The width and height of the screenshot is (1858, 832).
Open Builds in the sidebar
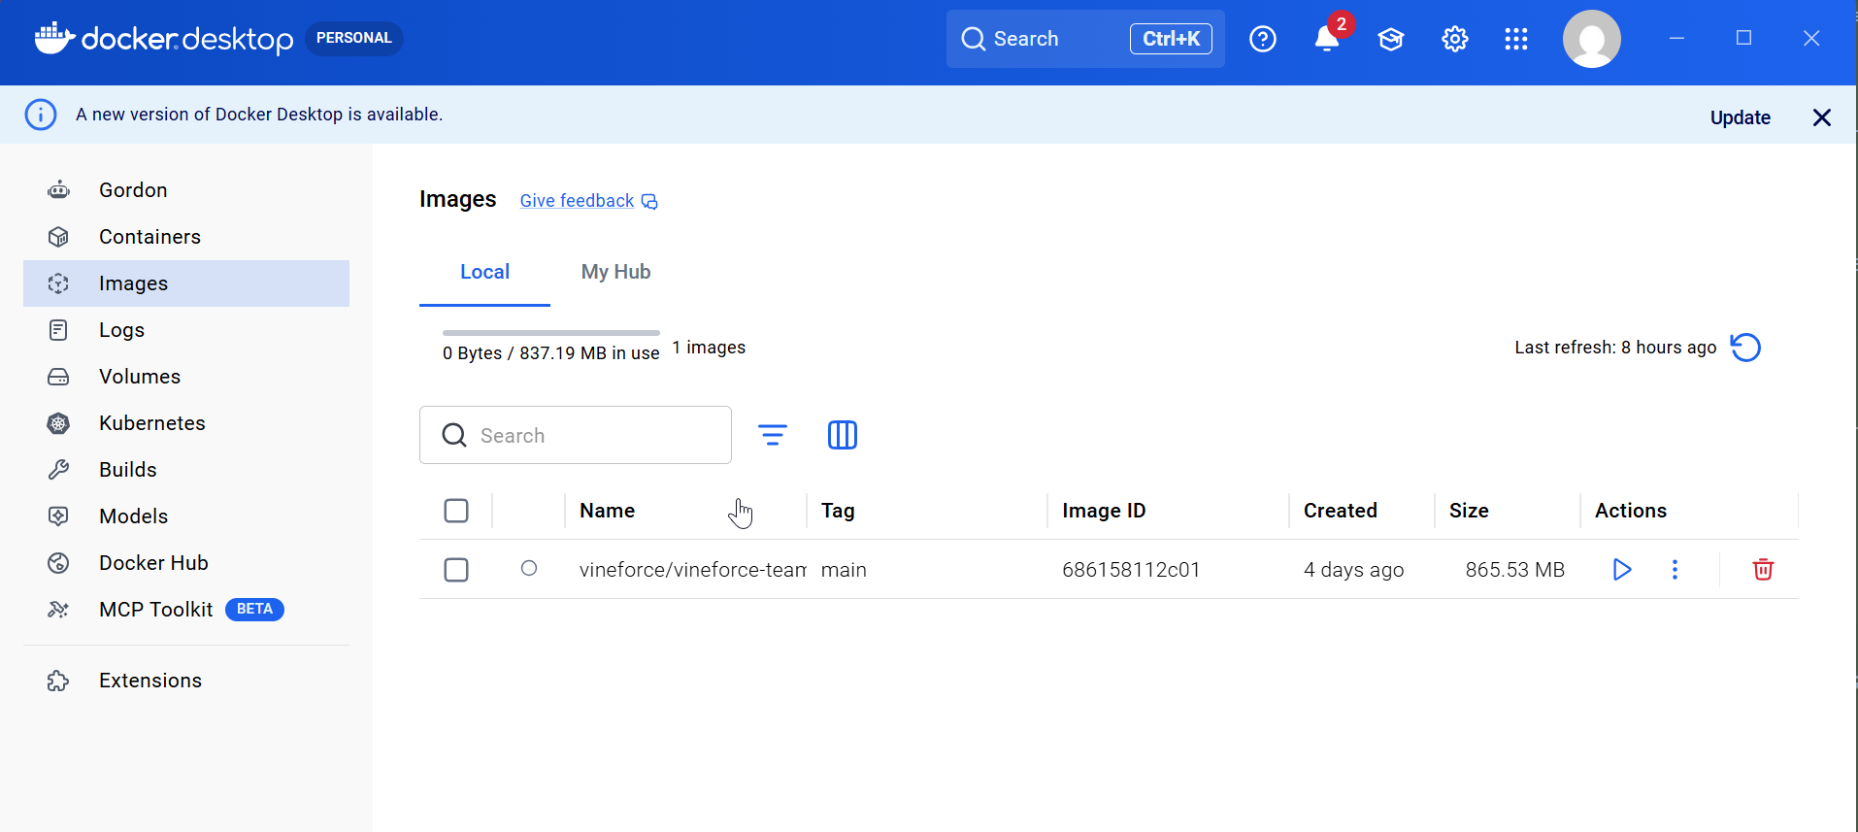pyautogui.click(x=186, y=470)
